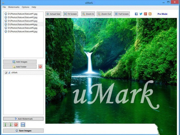This screenshot has height=135, width=180.
Task: Click the Actual Size button
Action: (x=53, y=14)
